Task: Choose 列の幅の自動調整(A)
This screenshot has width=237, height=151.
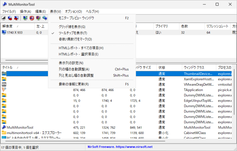Action: (x=92, y=69)
